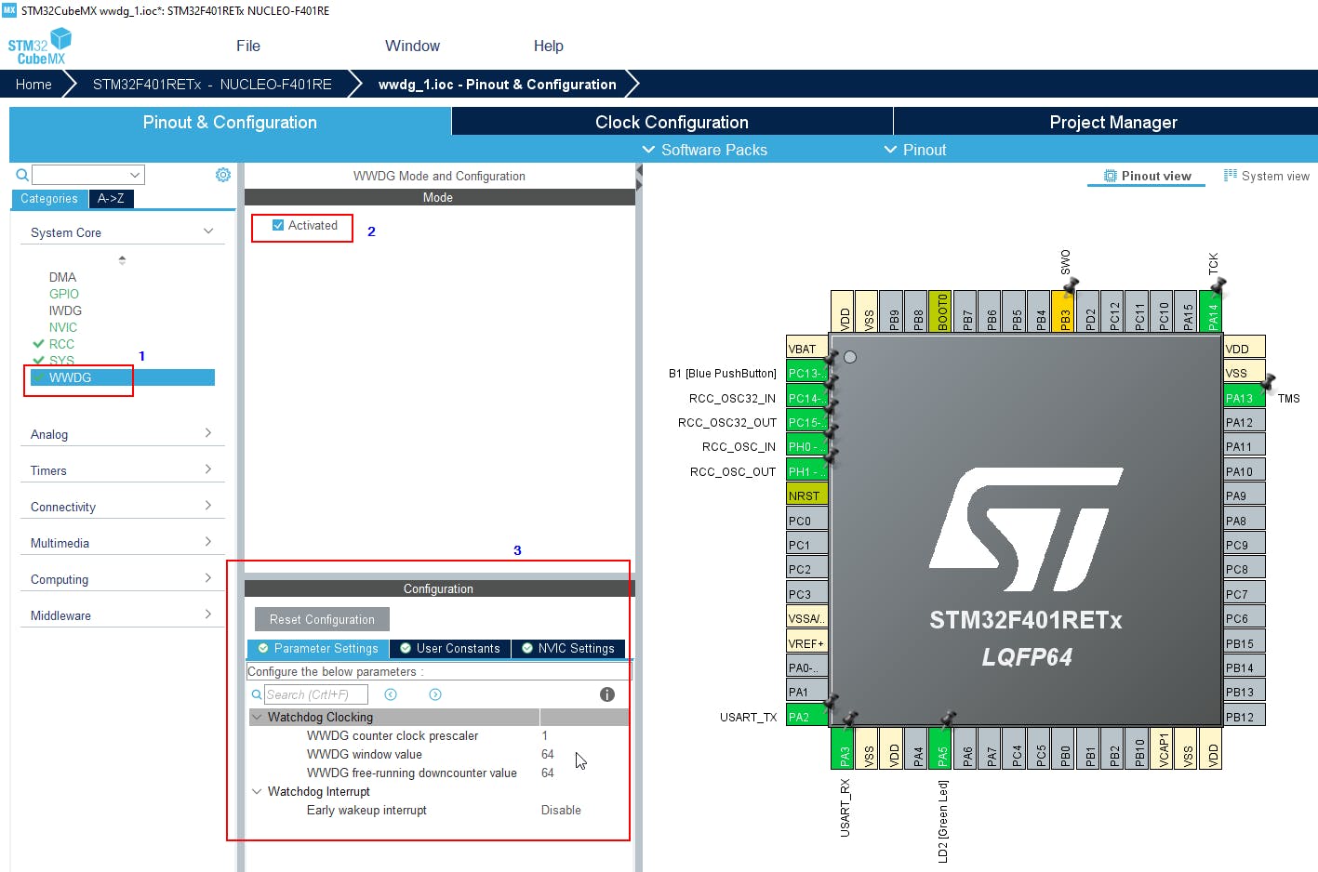The width and height of the screenshot is (1318, 872).
Task: Expand the Middleware category
Action: (208, 614)
